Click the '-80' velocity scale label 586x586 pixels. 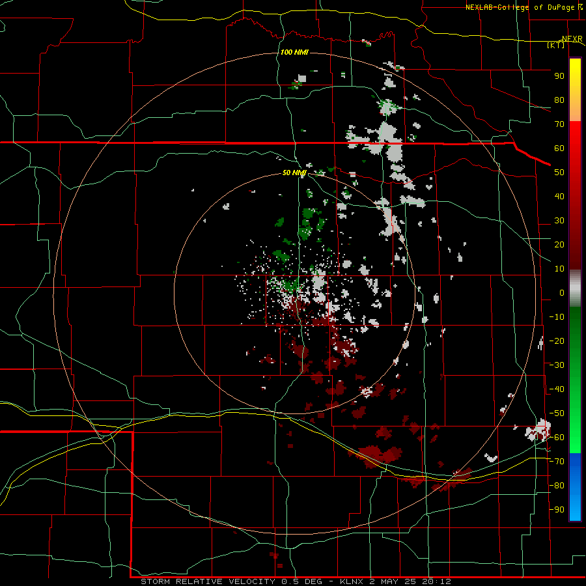557,486
